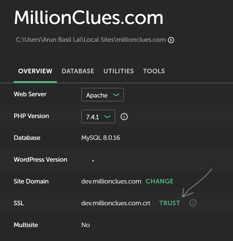Click the Site Domain label
Screen dimensions: 233x241
[x=31, y=181]
